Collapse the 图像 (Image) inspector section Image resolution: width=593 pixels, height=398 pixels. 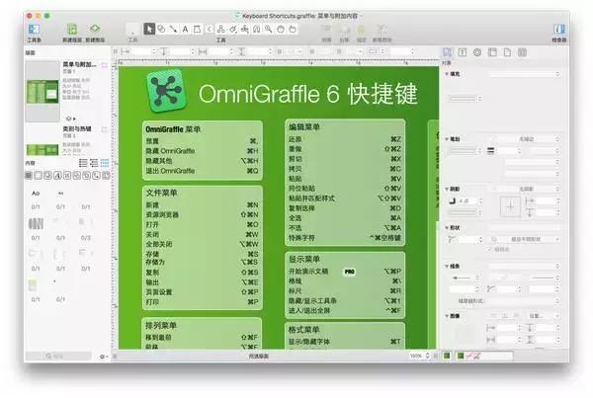[x=447, y=316]
